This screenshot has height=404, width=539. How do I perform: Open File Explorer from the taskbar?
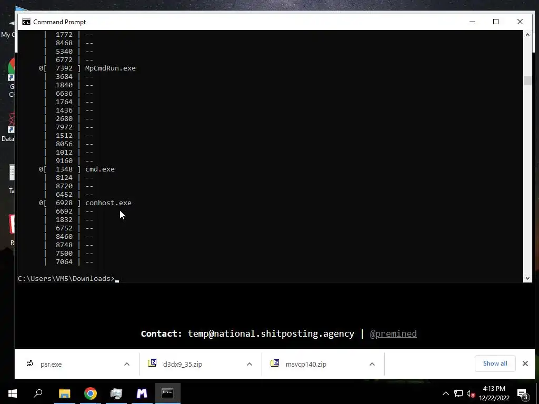[x=64, y=393]
